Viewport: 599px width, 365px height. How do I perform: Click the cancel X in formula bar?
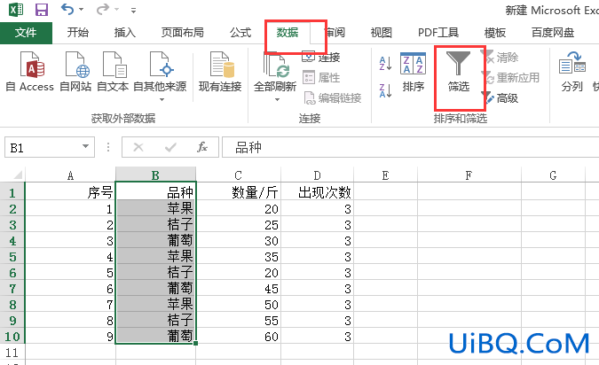point(138,147)
